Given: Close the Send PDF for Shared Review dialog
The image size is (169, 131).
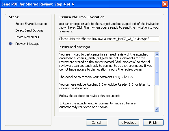Looking at the screenshot, I should click(x=165, y=4).
